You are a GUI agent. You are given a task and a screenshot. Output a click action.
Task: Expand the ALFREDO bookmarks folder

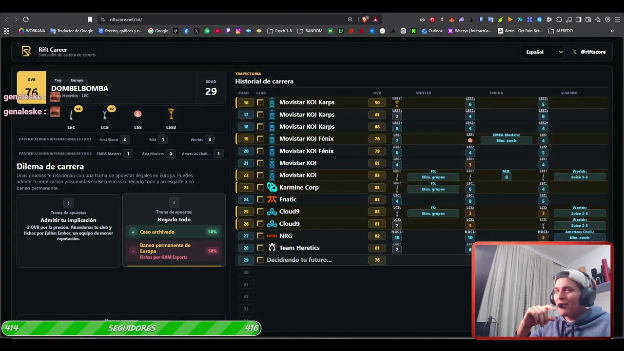pos(561,31)
